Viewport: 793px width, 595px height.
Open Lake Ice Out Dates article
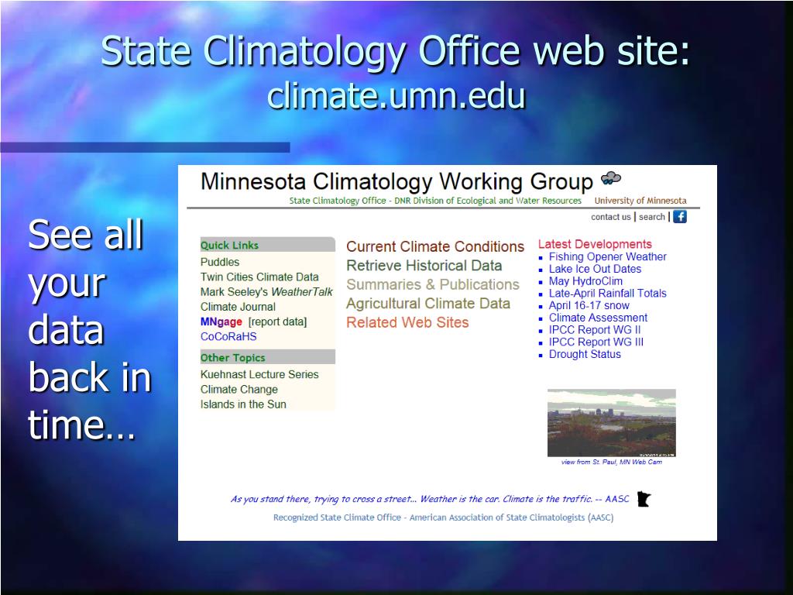[596, 269]
